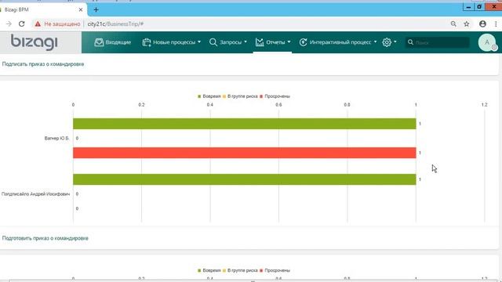Click the top green bar for Вагнер
The height and width of the screenshot is (282, 502).
tap(244, 124)
